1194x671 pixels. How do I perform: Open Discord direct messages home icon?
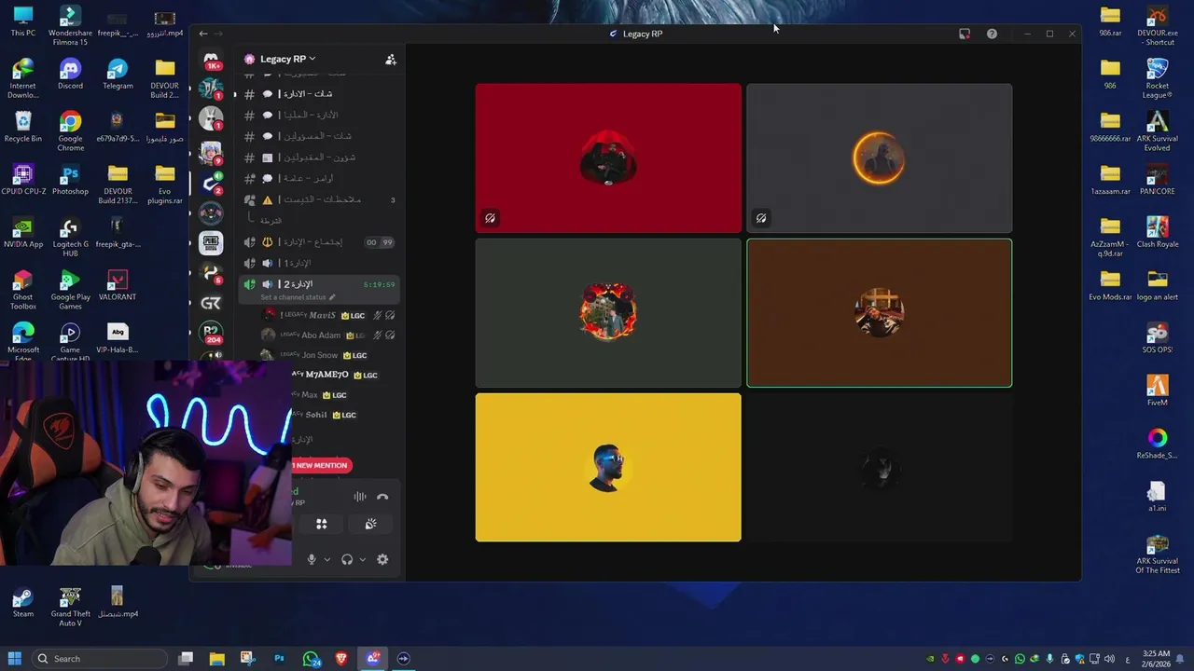click(212, 59)
